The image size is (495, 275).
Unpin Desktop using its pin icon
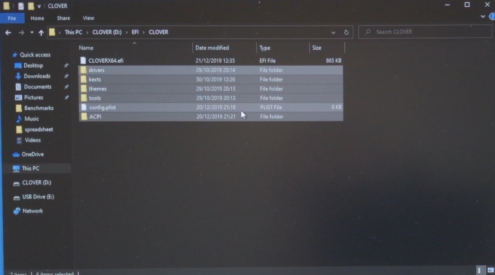pos(66,66)
